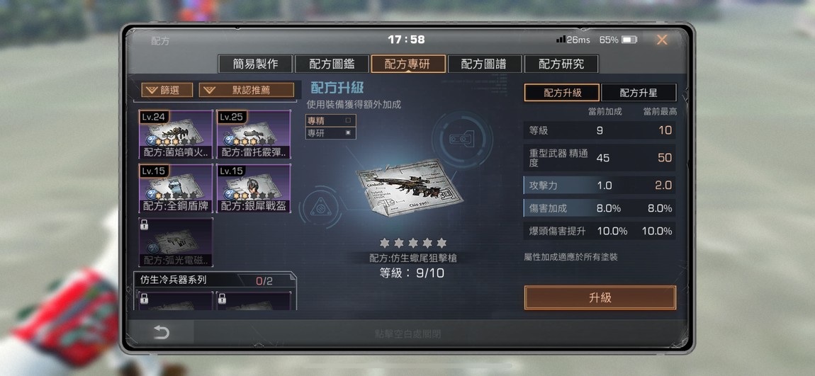The image size is (815, 376).
Task: Select the 配方:菌焰噴火 recipe card
Action: (x=175, y=134)
